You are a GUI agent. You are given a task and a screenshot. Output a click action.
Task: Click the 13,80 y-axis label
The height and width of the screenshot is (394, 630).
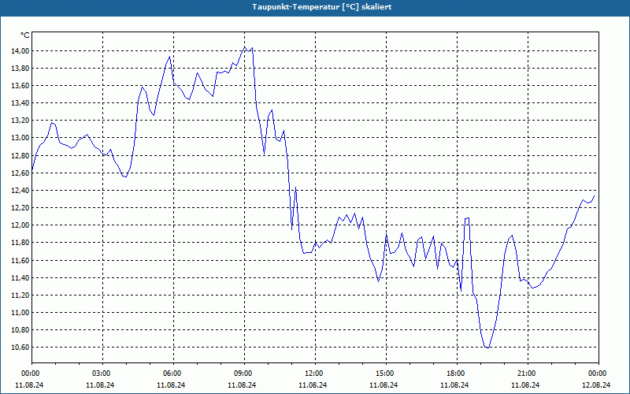click(22, 69)
